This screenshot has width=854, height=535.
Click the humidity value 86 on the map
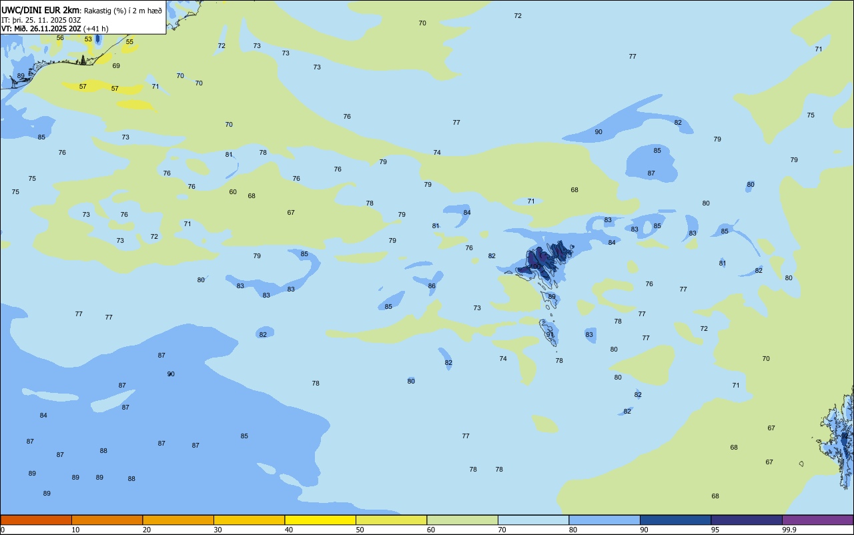pos(432,286)
